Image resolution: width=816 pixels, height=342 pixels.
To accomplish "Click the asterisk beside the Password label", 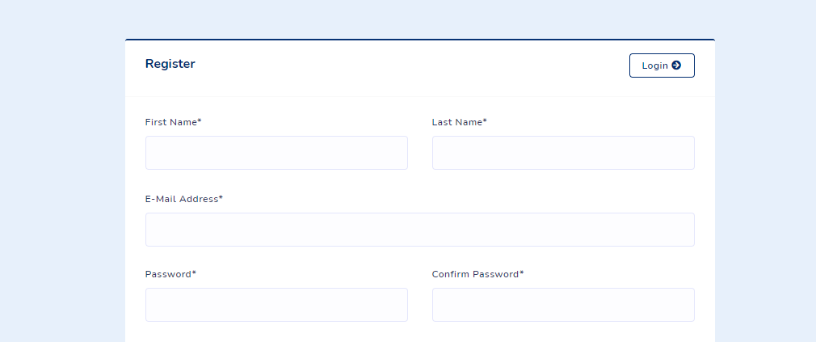I will [x=194, y=272].
